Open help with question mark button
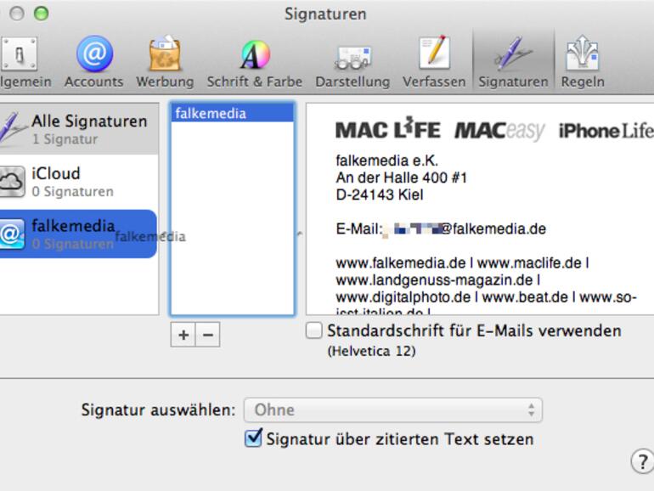 tap(642, 461)
